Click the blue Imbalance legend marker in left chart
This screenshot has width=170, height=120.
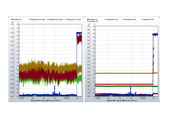click(12, 20)
